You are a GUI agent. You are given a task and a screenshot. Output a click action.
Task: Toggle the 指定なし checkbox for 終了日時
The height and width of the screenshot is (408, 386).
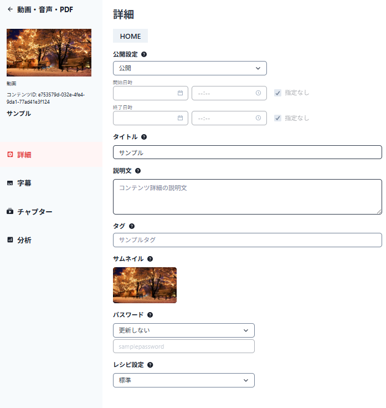278,118
